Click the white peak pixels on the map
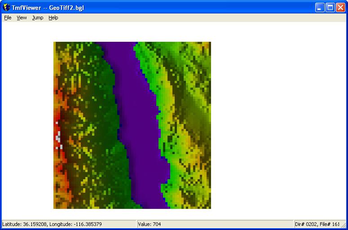 click(x=58, y=136)
